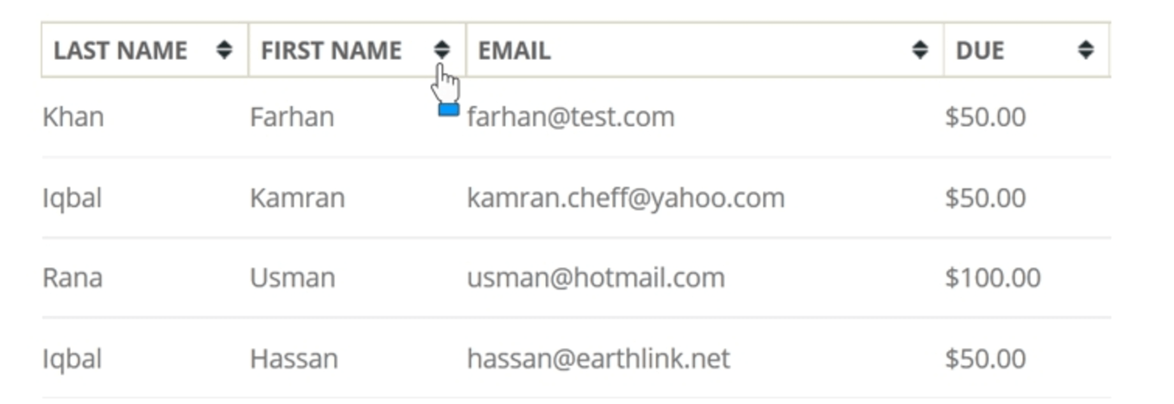Click the hassan@earthlink.net email address
The image size is (1174, 404).
tap(598, 359)
